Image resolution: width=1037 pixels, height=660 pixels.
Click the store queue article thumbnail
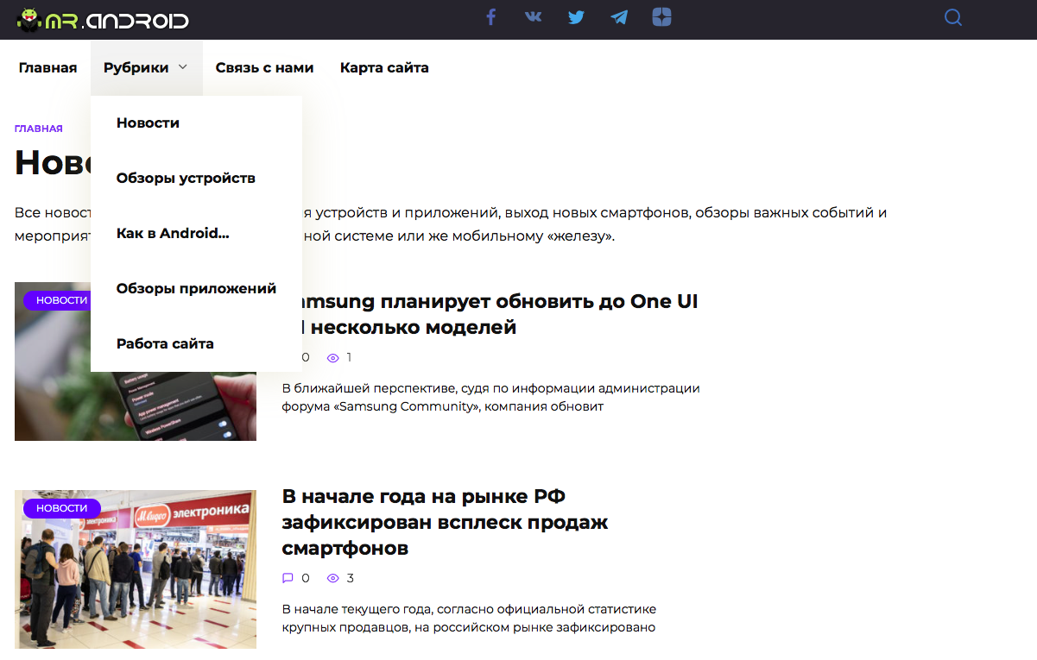point(136,569)
